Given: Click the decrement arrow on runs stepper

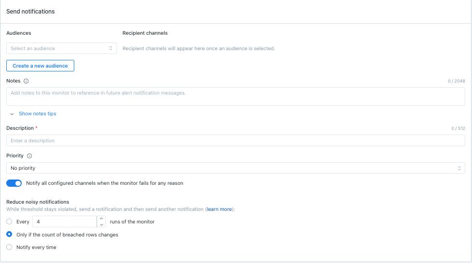Looking at the screenshot, I should click(101, 224).
